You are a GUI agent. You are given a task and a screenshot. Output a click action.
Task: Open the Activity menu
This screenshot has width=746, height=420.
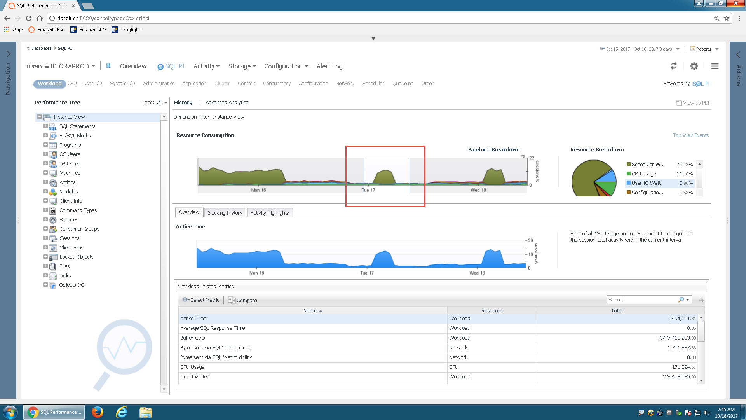pyautogui.click(x=206, y=66)
